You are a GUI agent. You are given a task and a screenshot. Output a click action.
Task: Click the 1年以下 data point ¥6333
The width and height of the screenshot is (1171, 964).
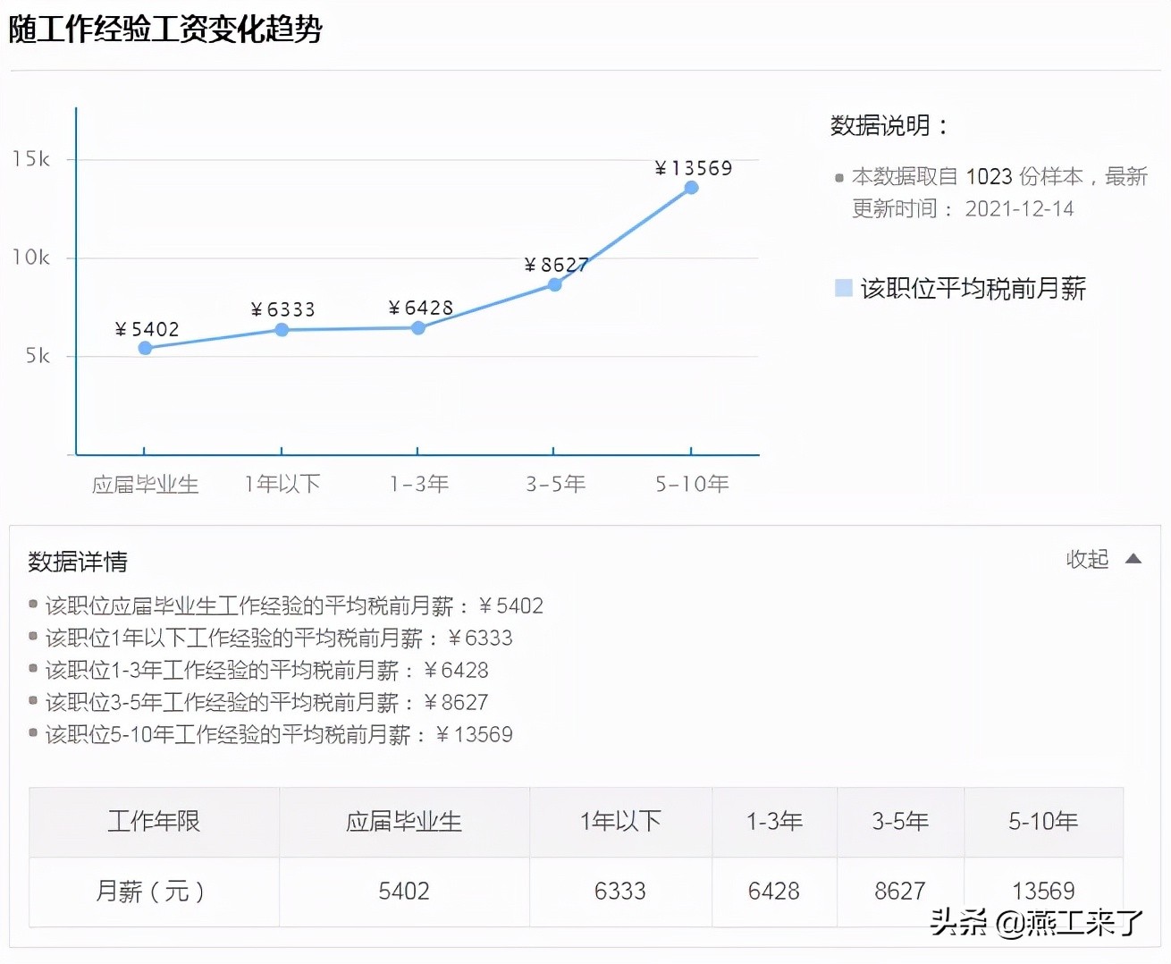pos(282,330)
